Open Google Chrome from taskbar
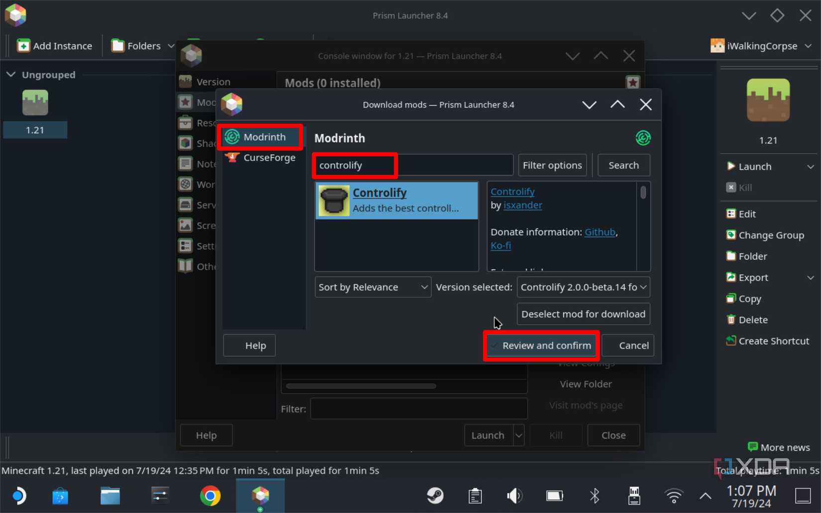This screenshot has width=821, height=513. tap(210, 496)
